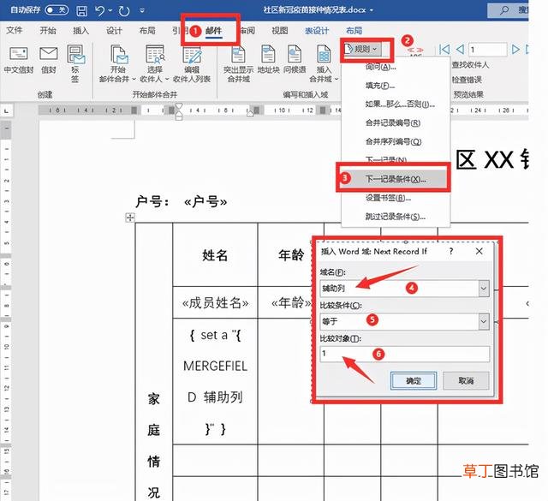Open the 比较条件 combo box showing 等于
548x501 pixels.
point(405,321)
